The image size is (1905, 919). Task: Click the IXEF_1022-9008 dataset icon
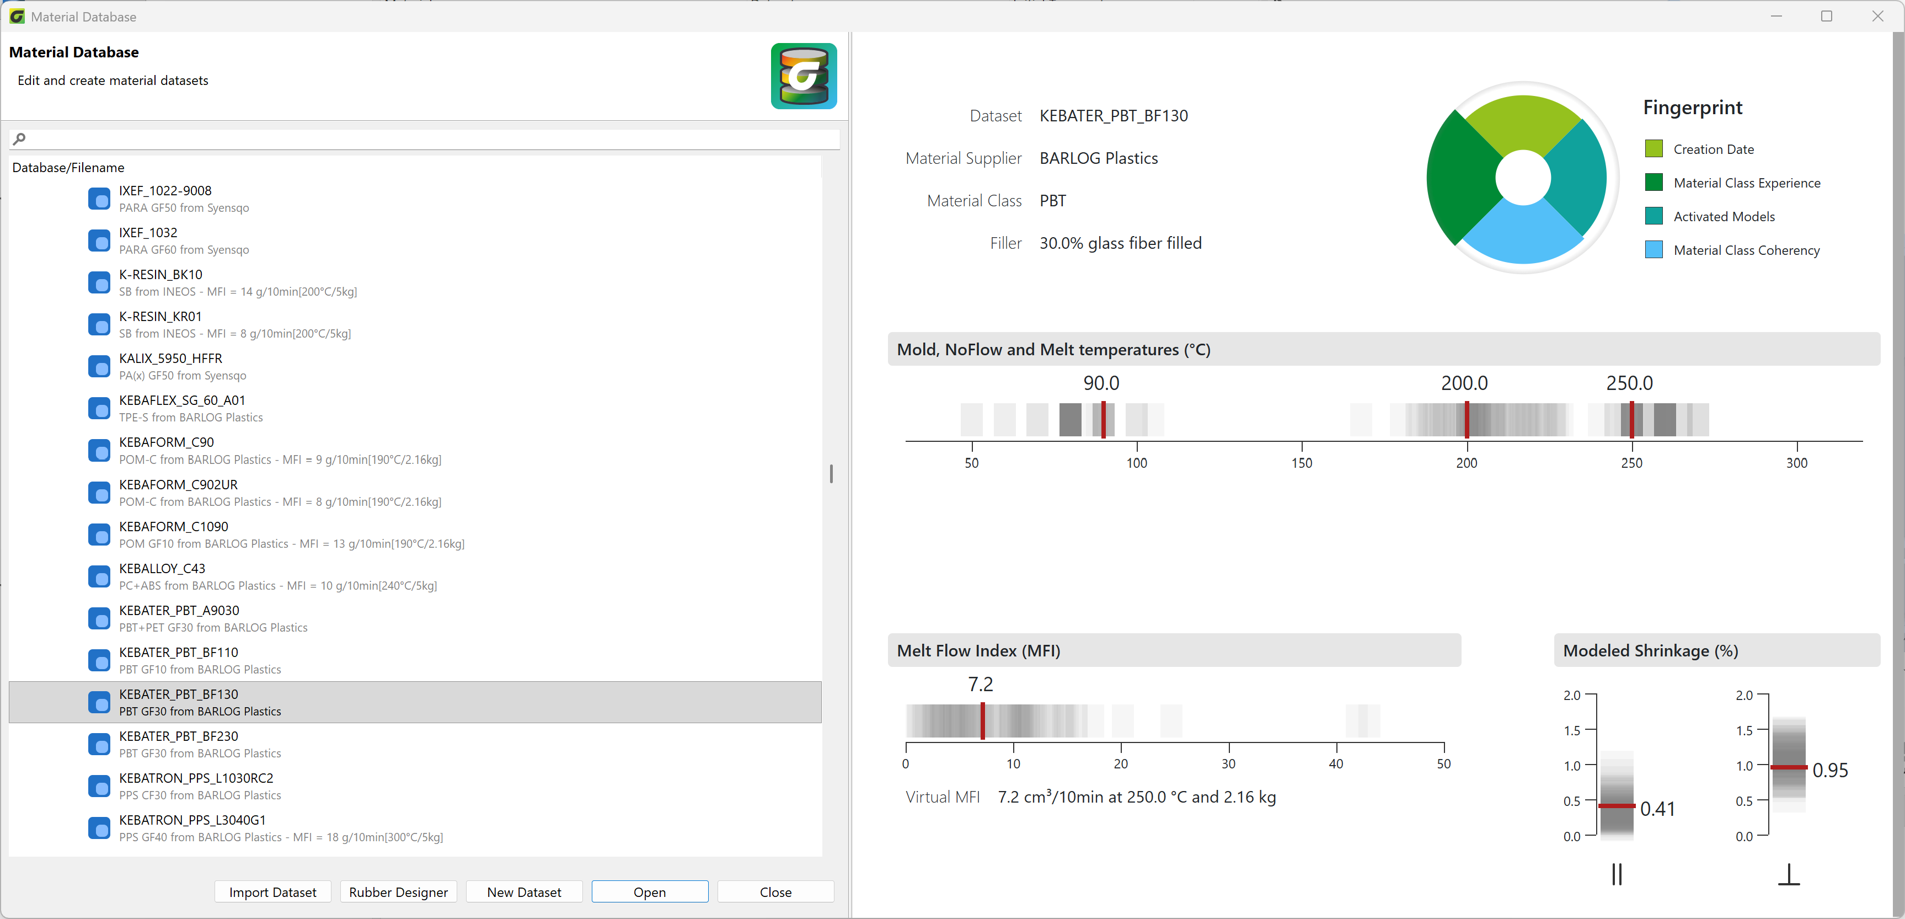coord(99,199)
